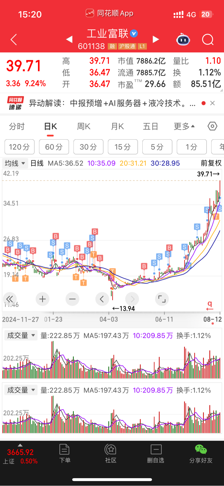Tap the 39.71→ high price label

(208, 174)
